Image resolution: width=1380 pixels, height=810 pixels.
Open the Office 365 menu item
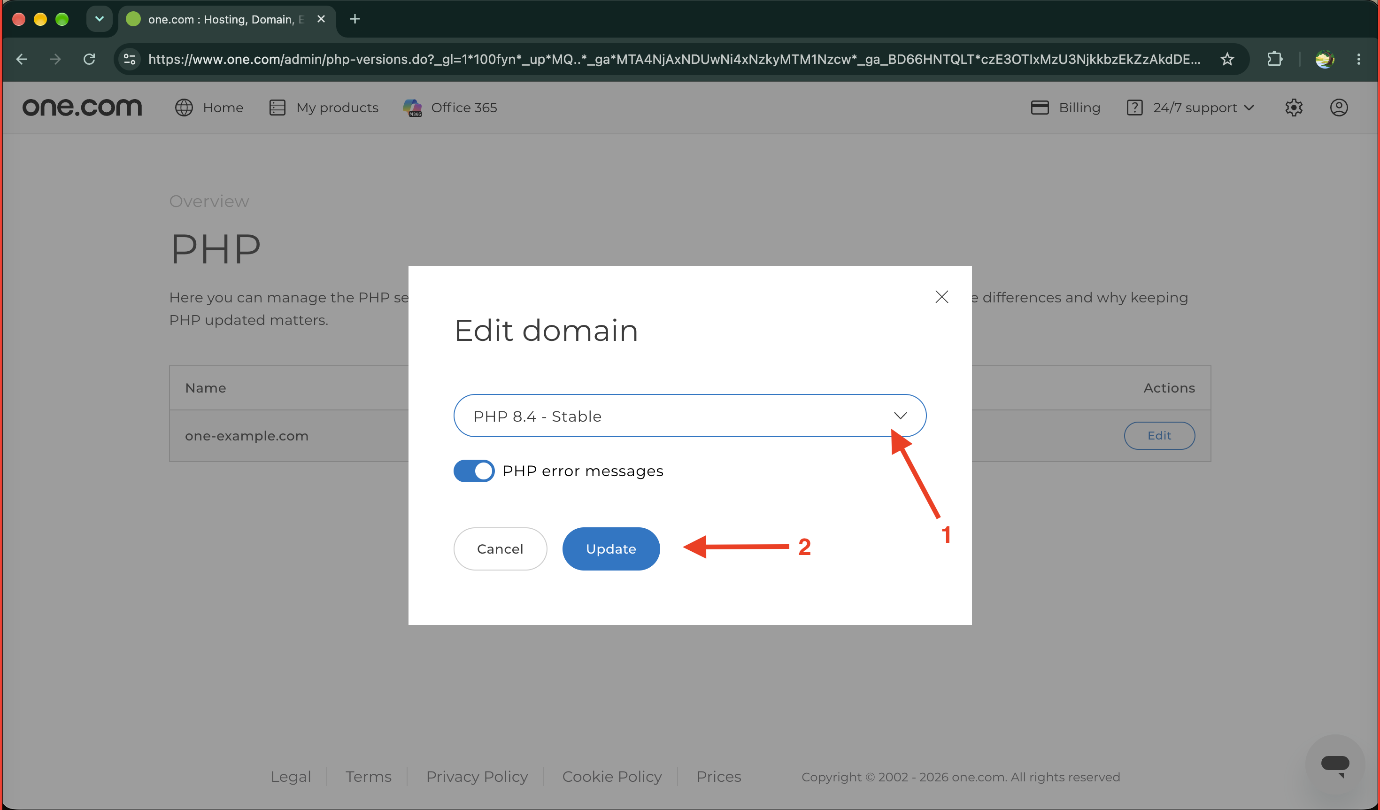pos(450,108)
